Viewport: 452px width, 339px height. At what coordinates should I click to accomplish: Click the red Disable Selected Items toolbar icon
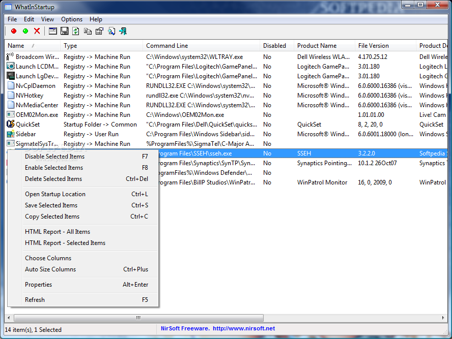click(14, 31)
